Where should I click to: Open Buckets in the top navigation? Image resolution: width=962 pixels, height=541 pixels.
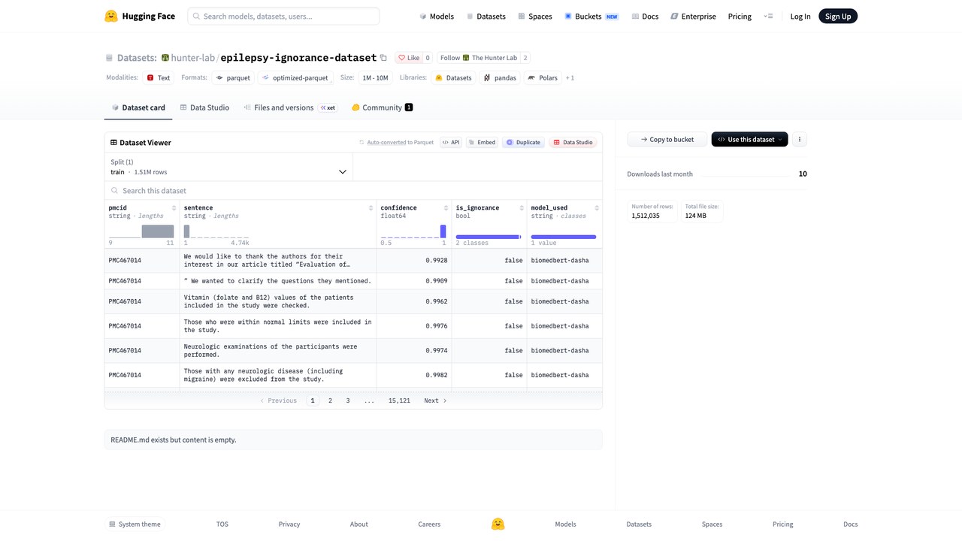point(591,16)
